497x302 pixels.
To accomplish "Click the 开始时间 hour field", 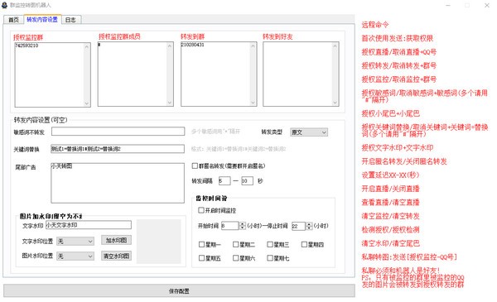I will [x=229, y=226].
